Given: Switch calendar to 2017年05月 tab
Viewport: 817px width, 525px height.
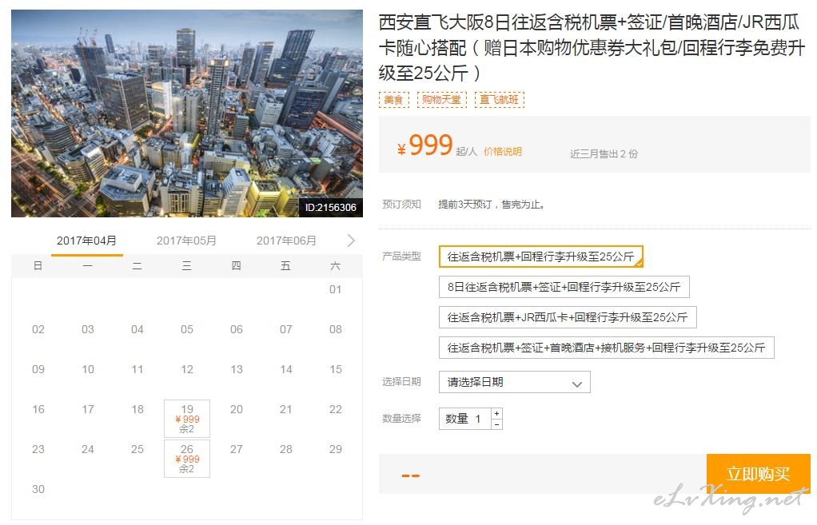Looking at the screenshot, I should (x=186, y=241).
